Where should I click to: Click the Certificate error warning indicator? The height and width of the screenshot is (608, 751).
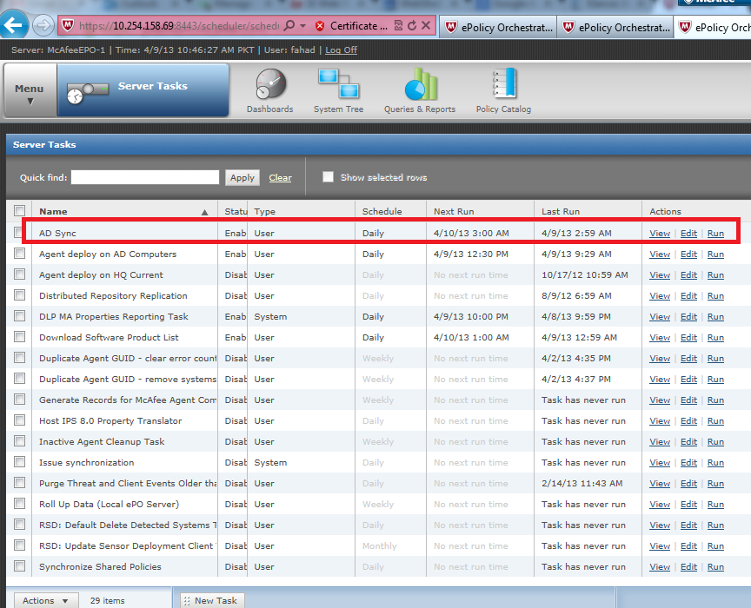coord(354,25)
